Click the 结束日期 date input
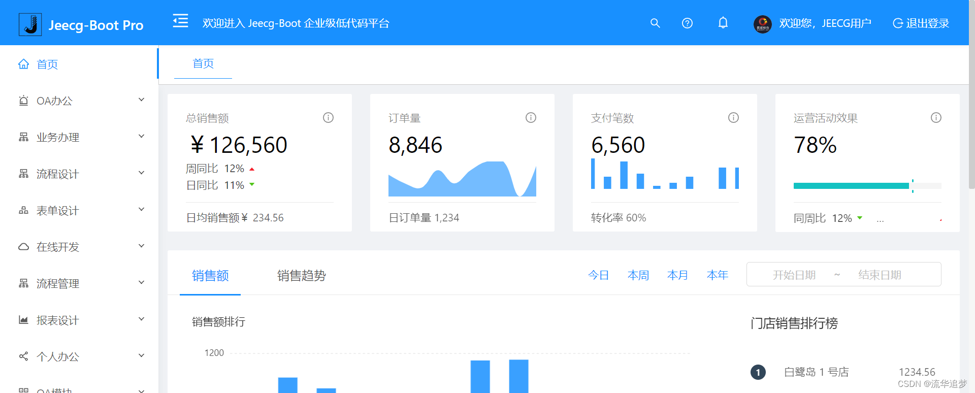The width and height of the screenshot is (975, 393). pyautogui.click(x=880, y=275)
